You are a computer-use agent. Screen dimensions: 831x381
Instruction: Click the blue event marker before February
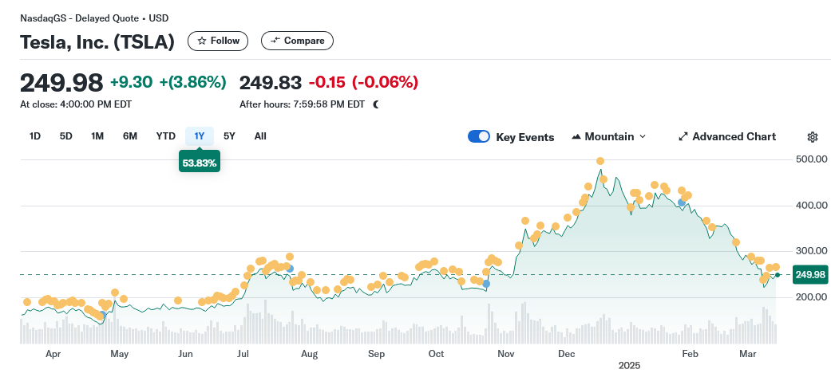(682, 202)
